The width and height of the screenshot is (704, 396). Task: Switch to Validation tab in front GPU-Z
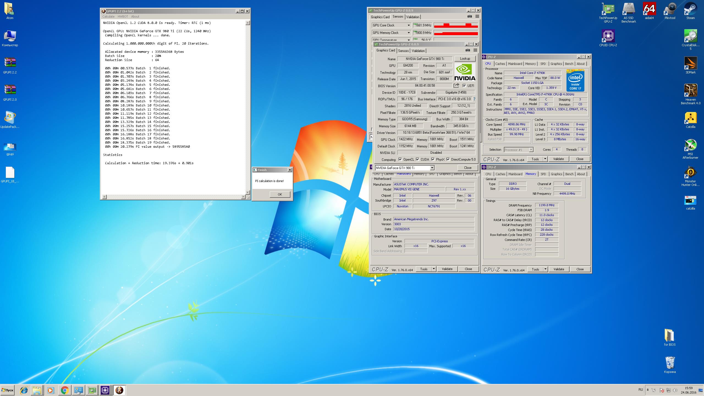pyautogui.click(x=418, y=51)
